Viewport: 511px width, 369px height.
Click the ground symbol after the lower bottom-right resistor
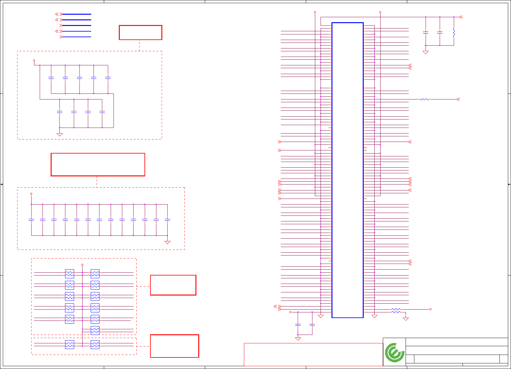(406, 319)
